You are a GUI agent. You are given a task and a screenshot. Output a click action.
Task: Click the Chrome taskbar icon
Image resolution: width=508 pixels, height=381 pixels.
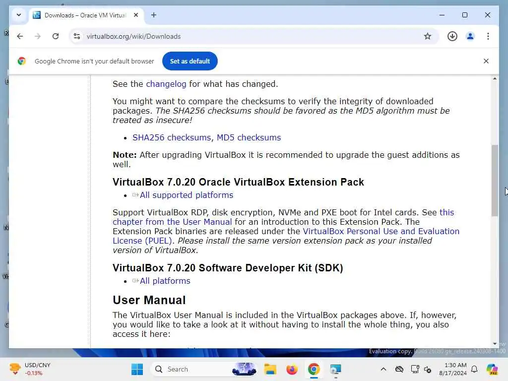coord(314,369)
